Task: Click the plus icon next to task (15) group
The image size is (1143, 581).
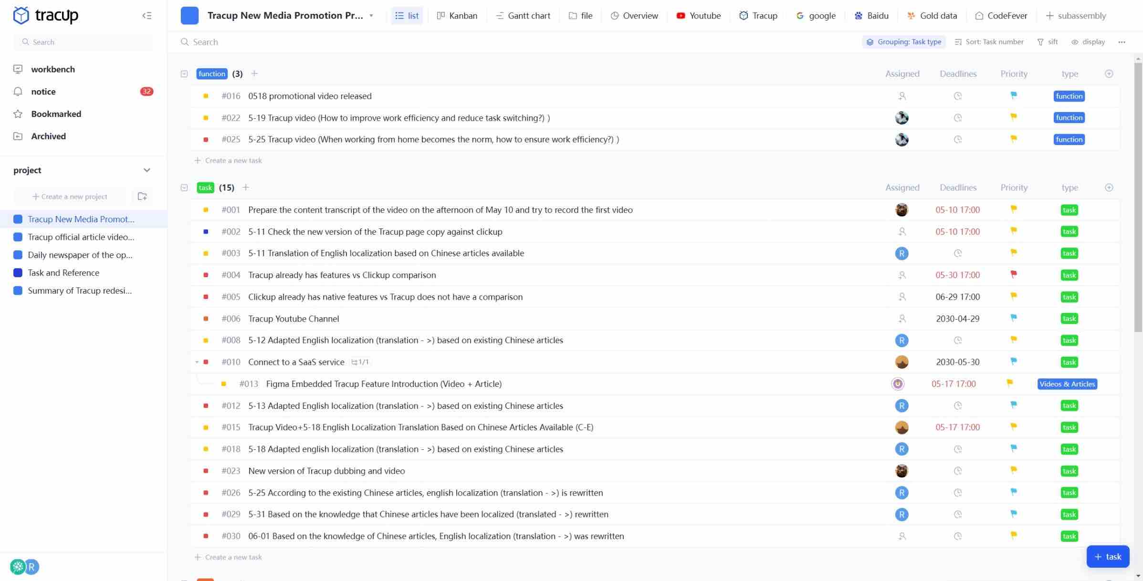Action: tap(246, 187)
